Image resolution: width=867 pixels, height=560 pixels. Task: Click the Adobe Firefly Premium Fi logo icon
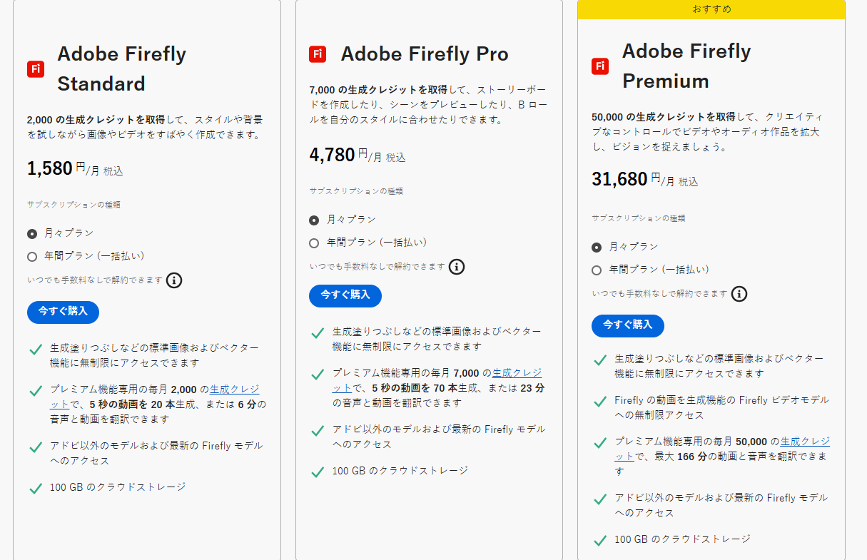(599, 65)
